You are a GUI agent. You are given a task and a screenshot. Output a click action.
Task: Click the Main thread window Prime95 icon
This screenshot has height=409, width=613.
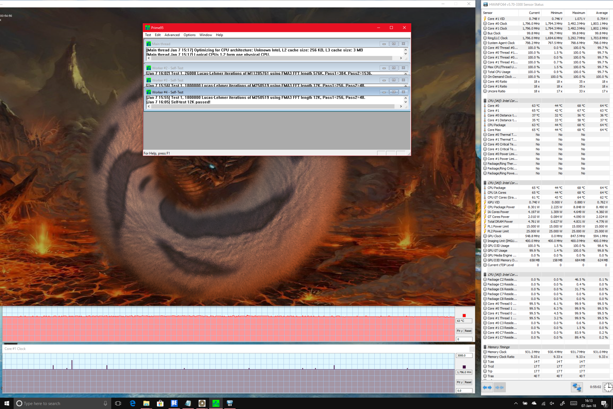click(x=148, y=44)
